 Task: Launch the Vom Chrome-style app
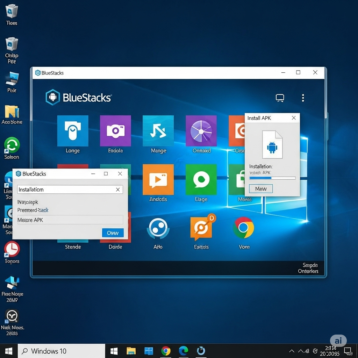click(x=243, y=228)
